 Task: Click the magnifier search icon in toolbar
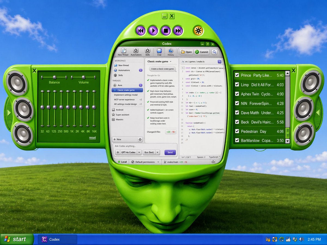click(x=214, y=52)
